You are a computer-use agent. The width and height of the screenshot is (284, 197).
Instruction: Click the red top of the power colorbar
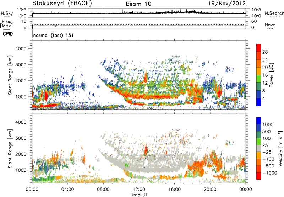[x=259, y=48]
